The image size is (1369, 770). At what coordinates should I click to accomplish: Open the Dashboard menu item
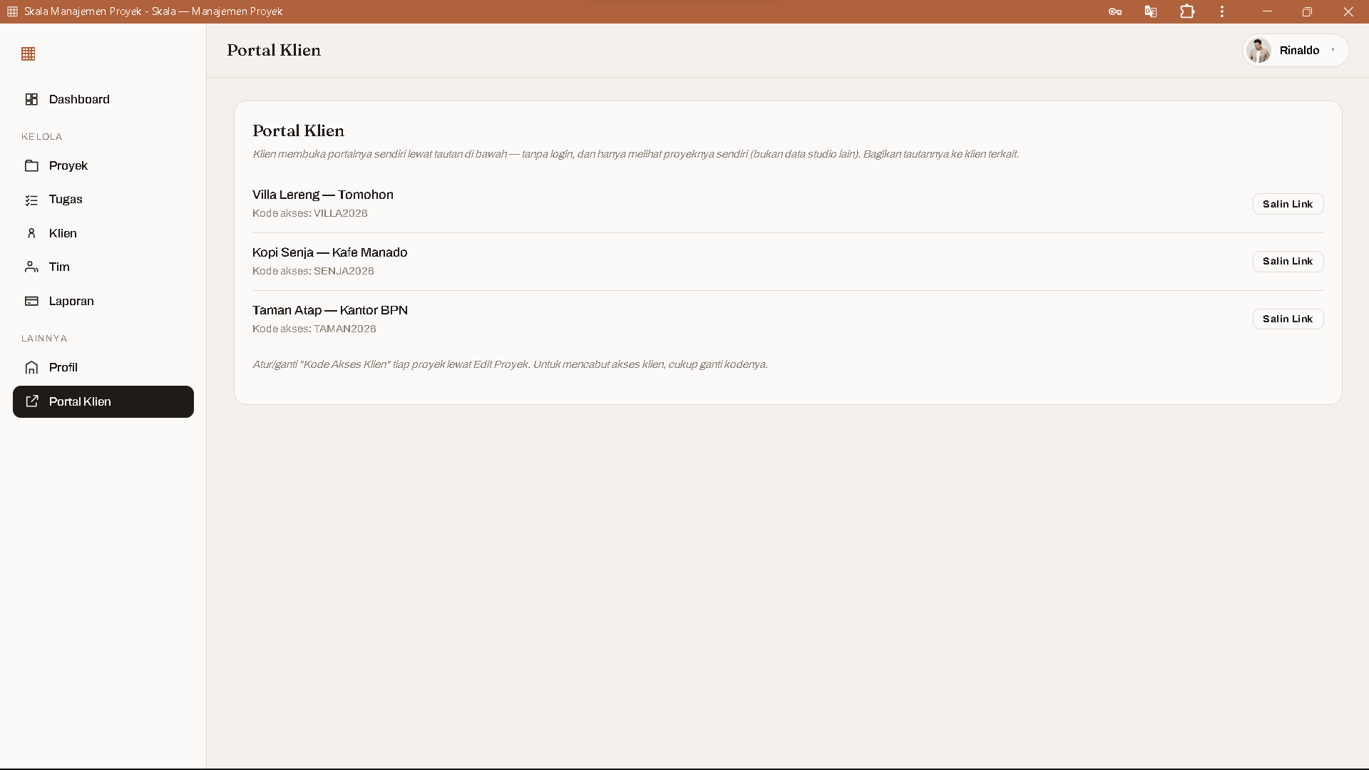coord(103,99)
